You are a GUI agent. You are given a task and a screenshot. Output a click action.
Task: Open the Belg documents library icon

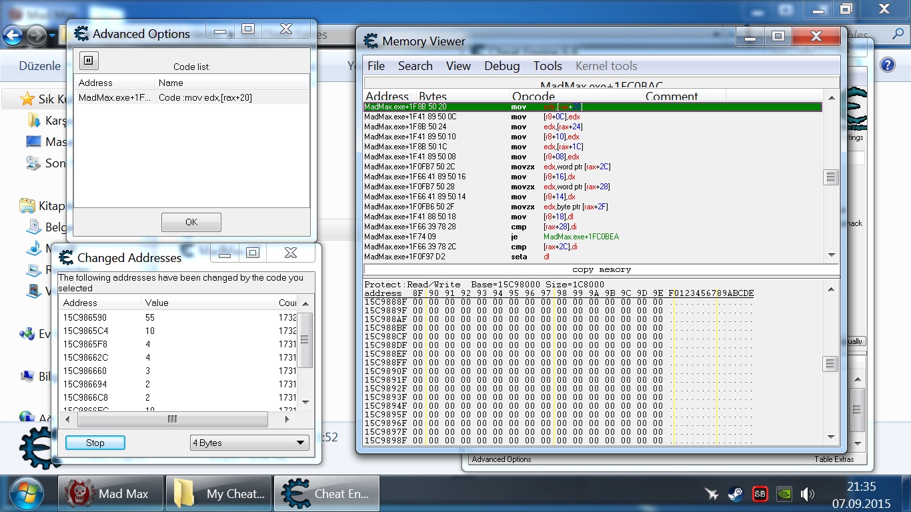coord(33,227)
